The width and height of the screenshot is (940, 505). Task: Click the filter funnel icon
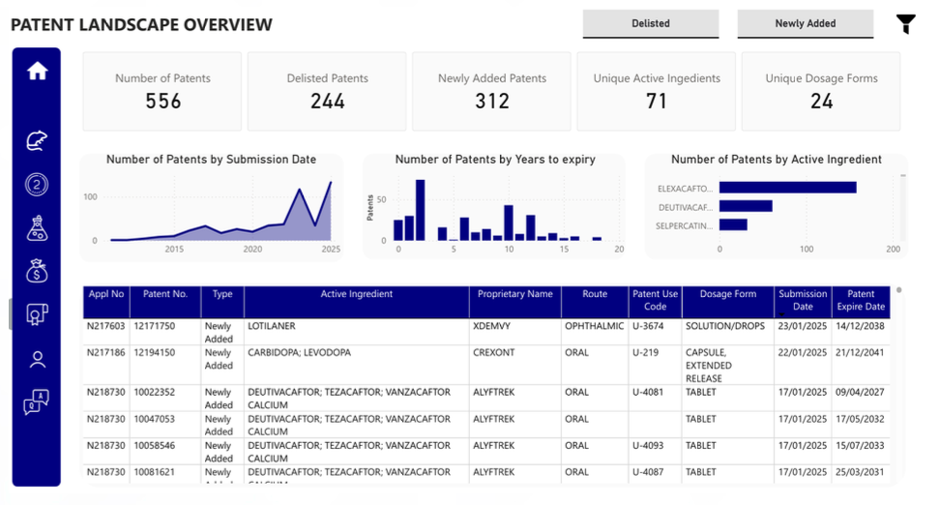click(x=906, y=24)
